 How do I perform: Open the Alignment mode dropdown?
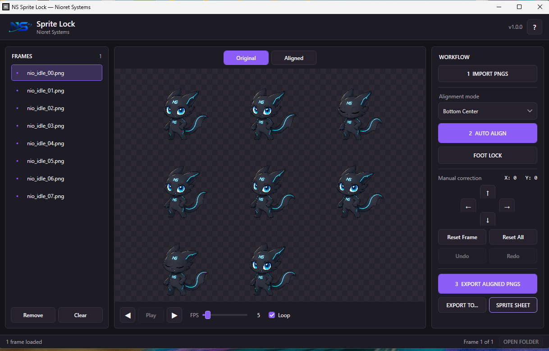tap(488, 111)
